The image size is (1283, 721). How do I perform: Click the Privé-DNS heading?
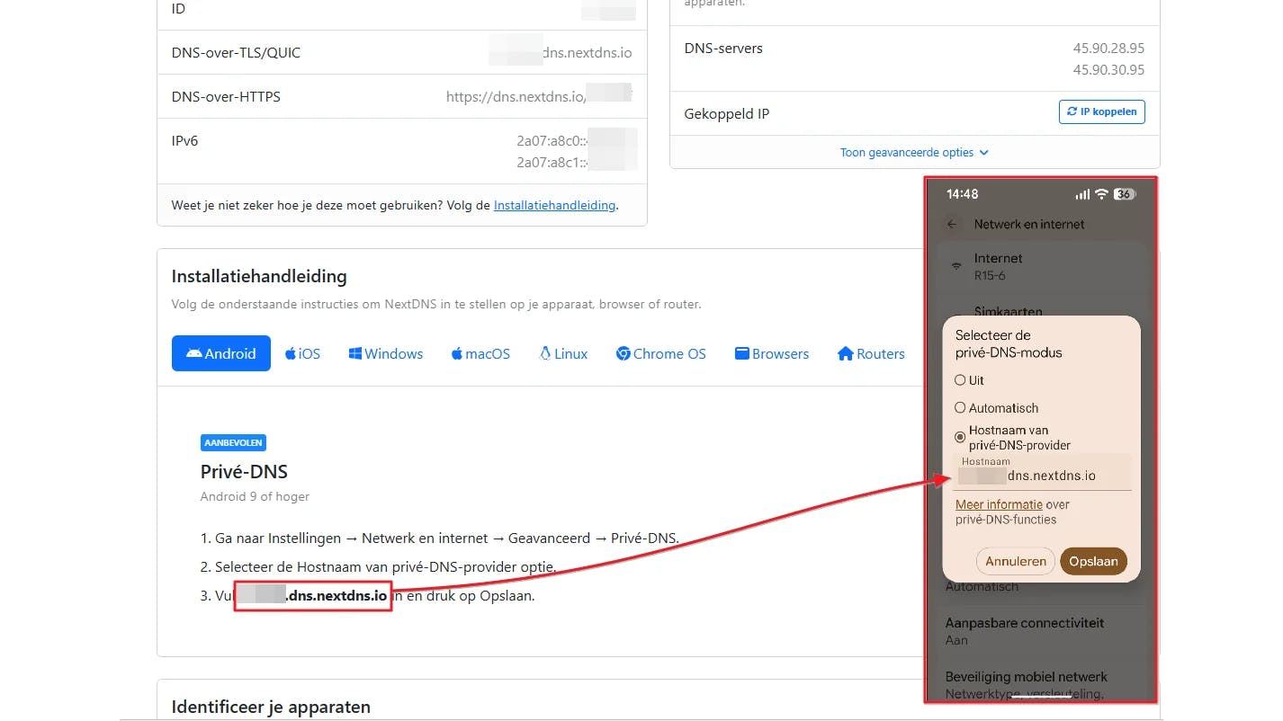tap(244, 471)
